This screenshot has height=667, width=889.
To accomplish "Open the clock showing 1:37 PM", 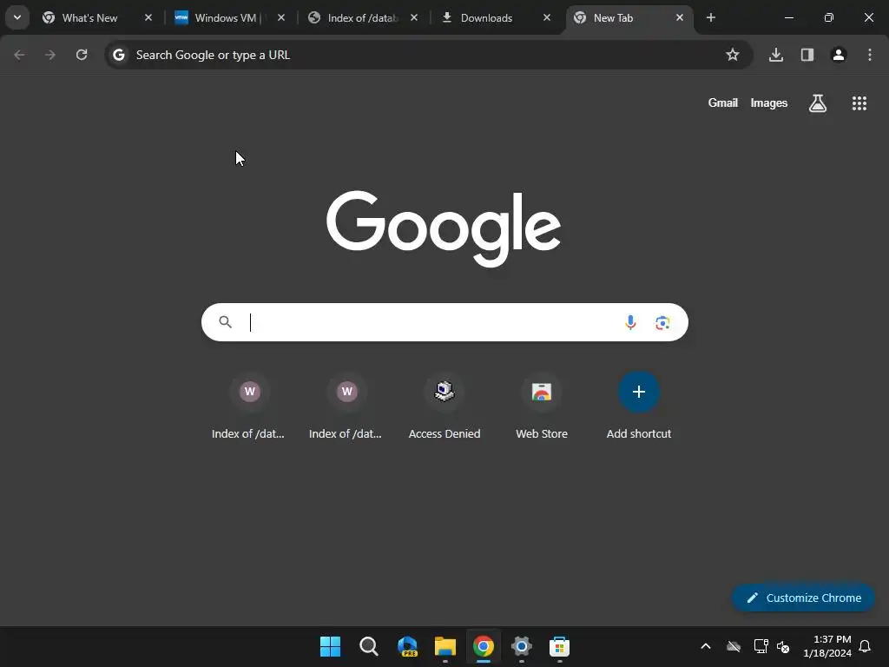I will [x=827, y=646].
